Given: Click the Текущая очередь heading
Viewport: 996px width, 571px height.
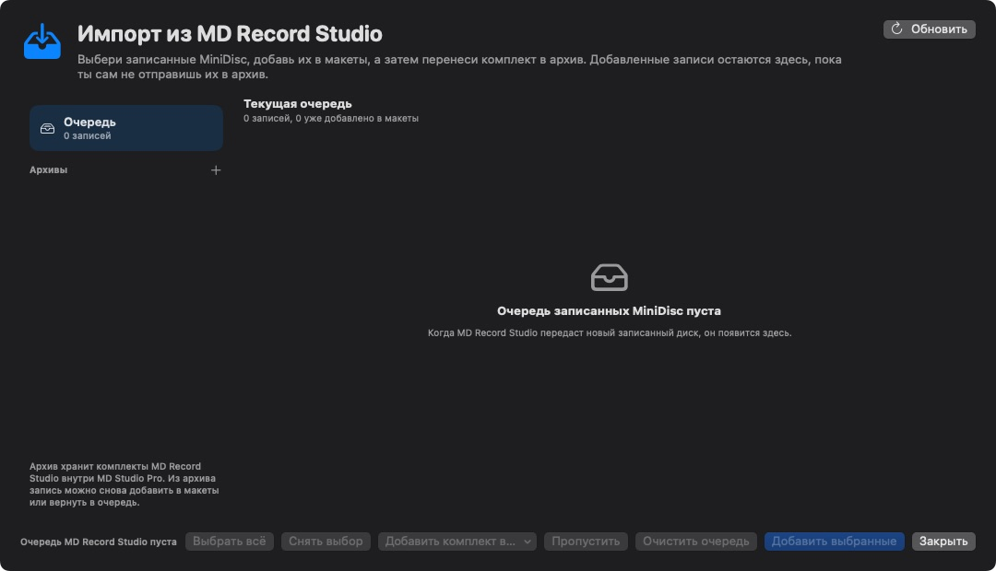Looking at the screenshot, I should (x=297, y=103).
